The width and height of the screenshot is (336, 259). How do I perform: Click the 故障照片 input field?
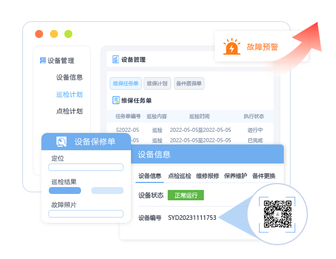click(x=86, y=214)
